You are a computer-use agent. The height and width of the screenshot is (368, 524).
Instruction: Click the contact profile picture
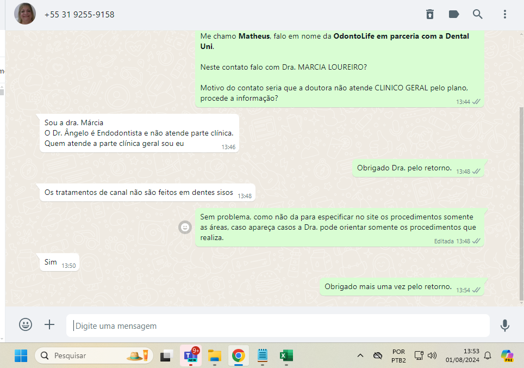coord(25,14)
